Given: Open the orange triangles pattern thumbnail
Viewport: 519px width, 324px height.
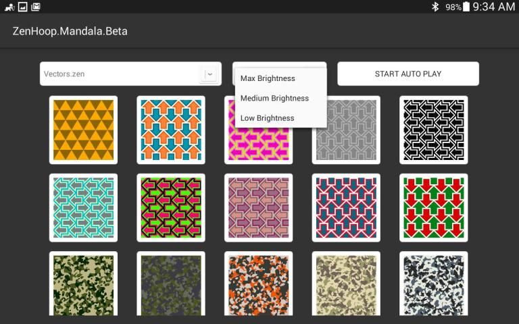Looking at the screenshot, I should (x=83, y=130).
